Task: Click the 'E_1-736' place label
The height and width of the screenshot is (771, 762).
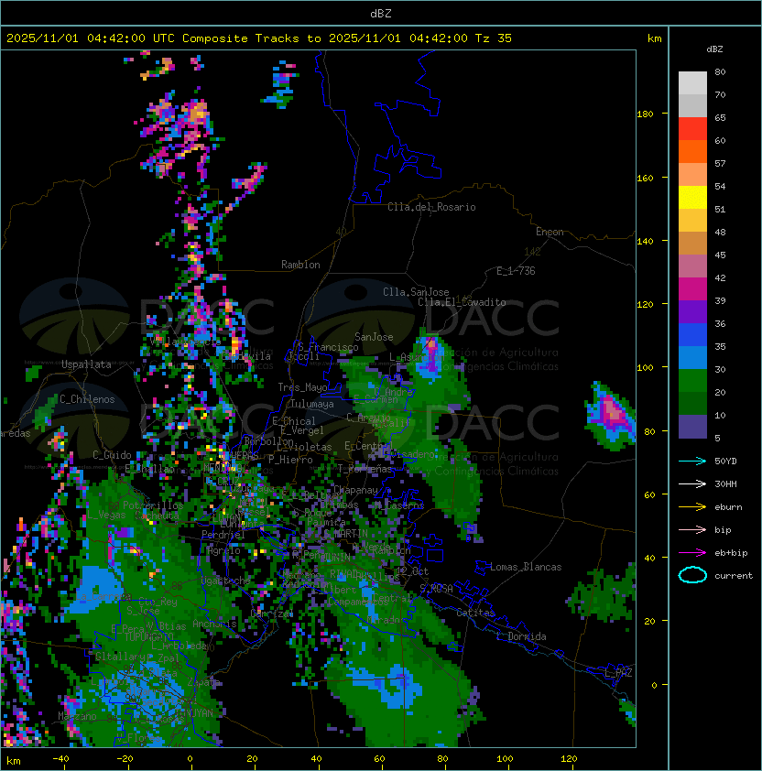Action: (516, 271)
